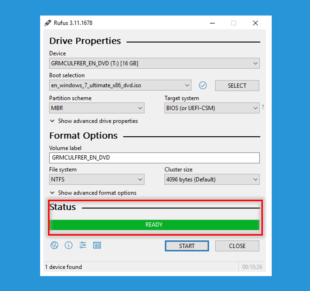Click the Rufus 3.11.1678 title text
310x291 pixels.
tap(73, 23)
